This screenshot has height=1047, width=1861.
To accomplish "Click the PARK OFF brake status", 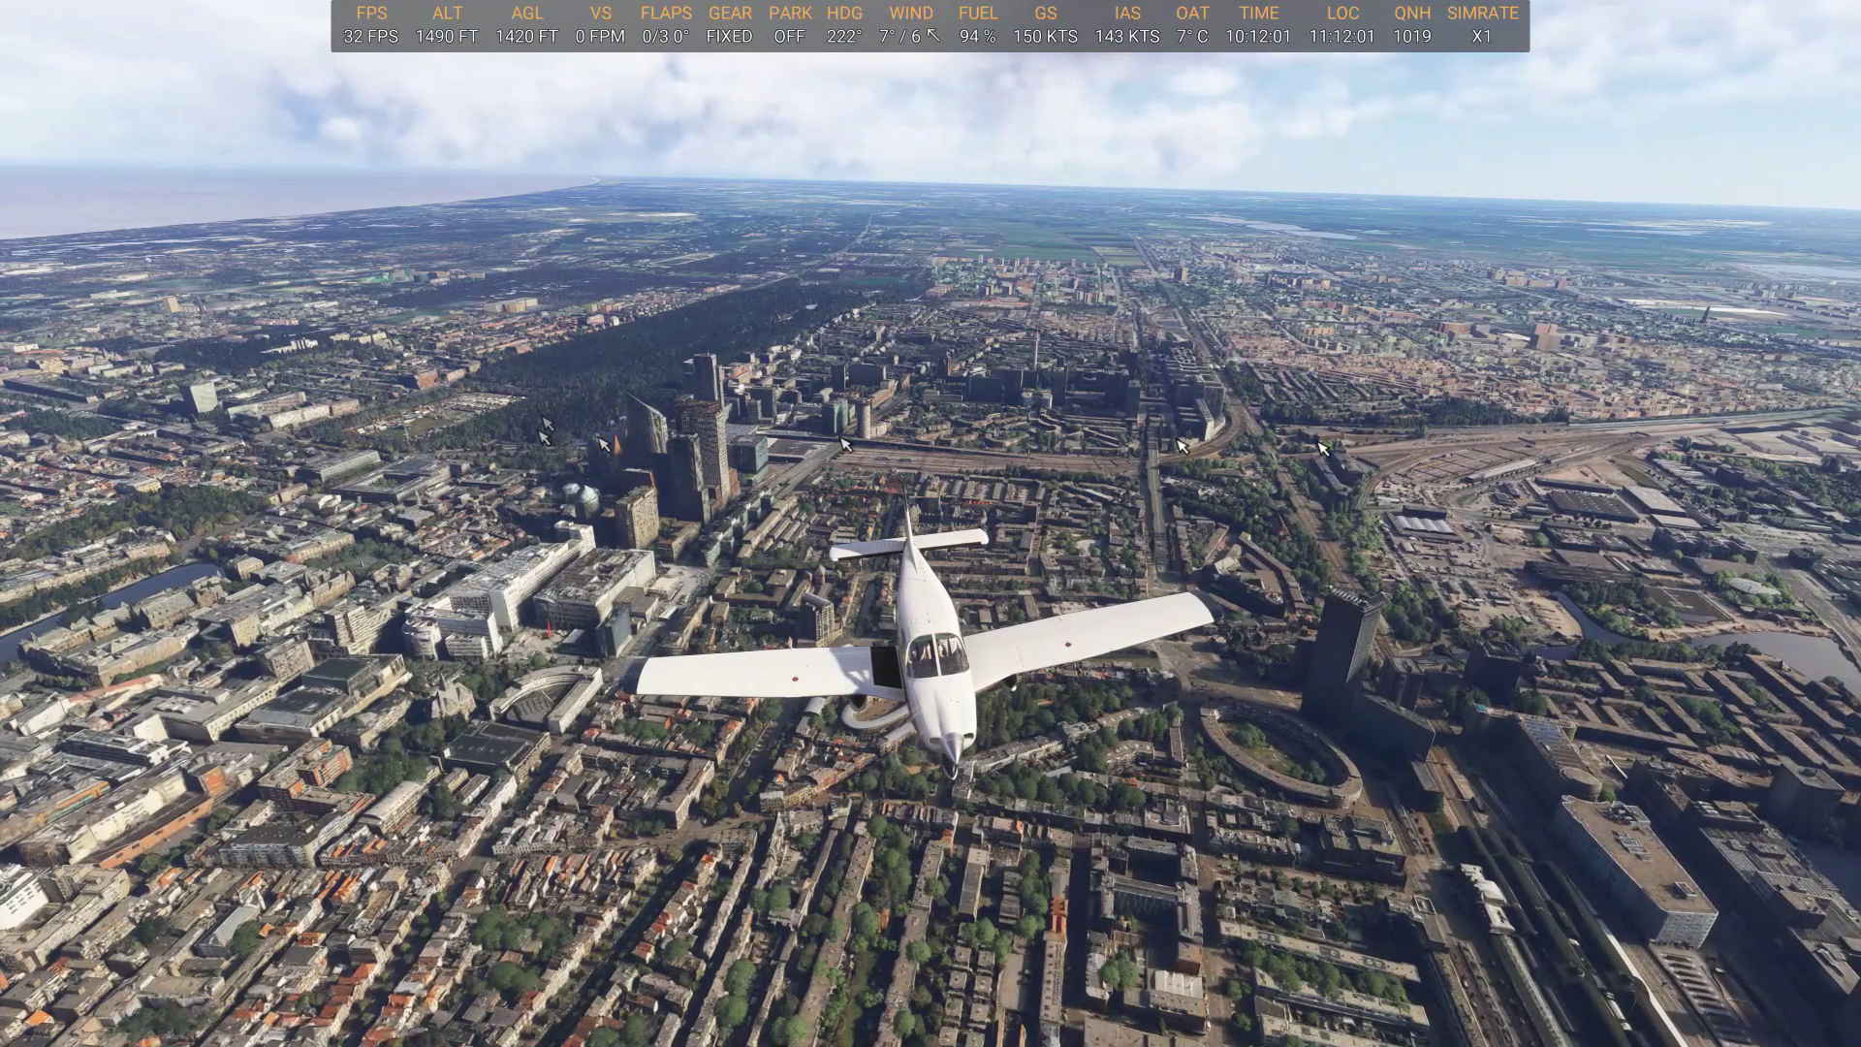I will (x=790, y=36).
